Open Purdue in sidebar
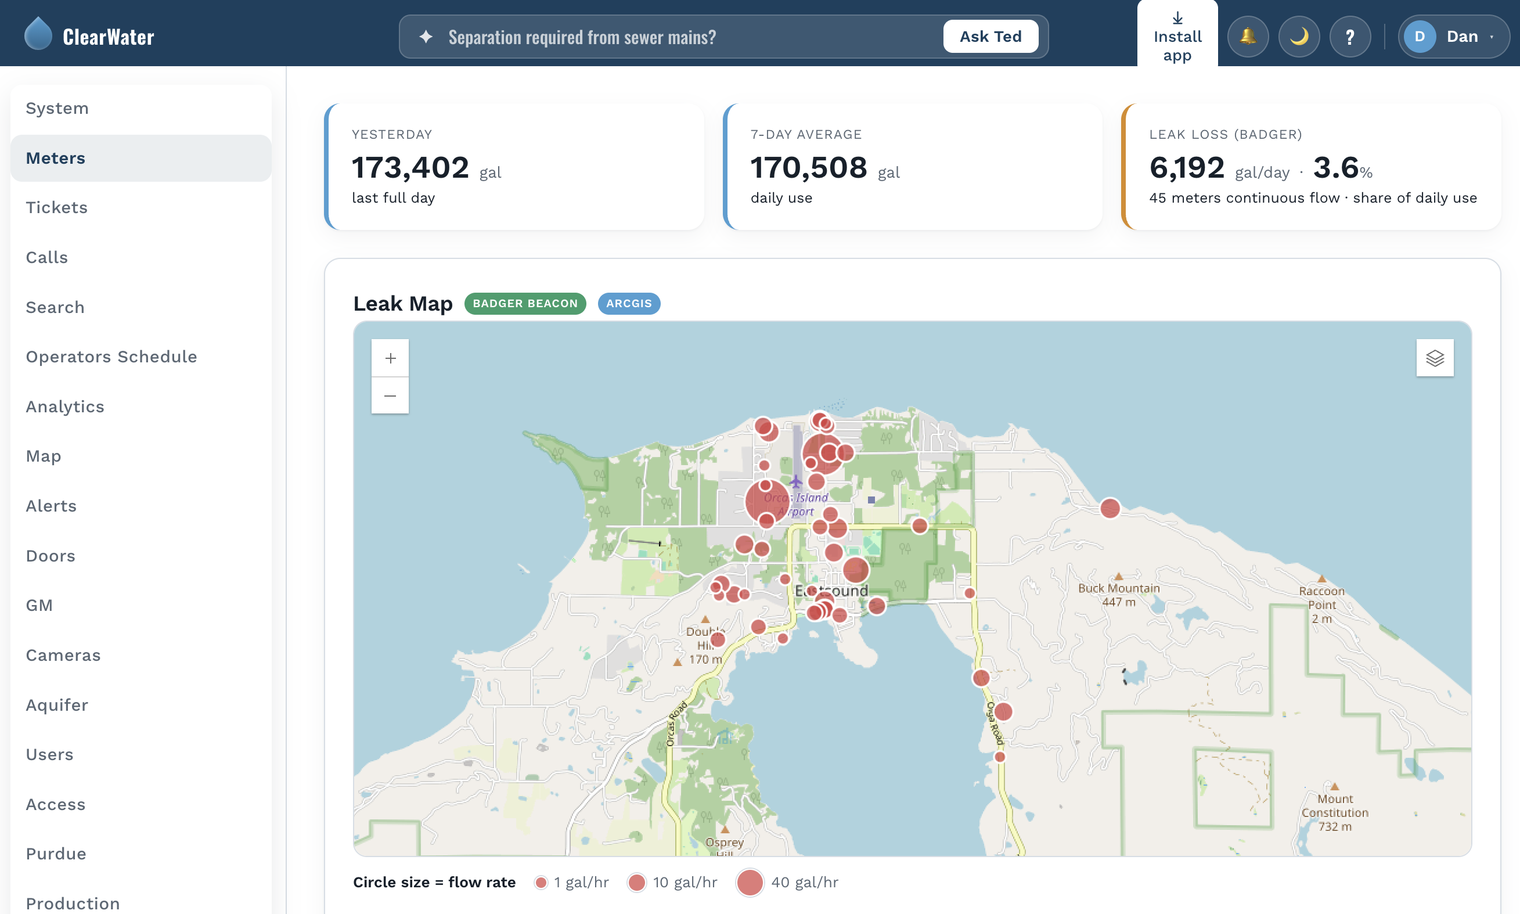The width and height of the screenshot is (1520, 914). [x=141, y=854]
